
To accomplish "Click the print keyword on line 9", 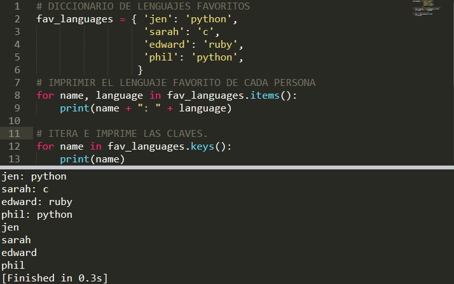I will click(x=74, y=108).
